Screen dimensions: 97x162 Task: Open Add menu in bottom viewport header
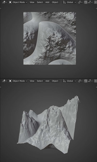(x=47, y=81)
